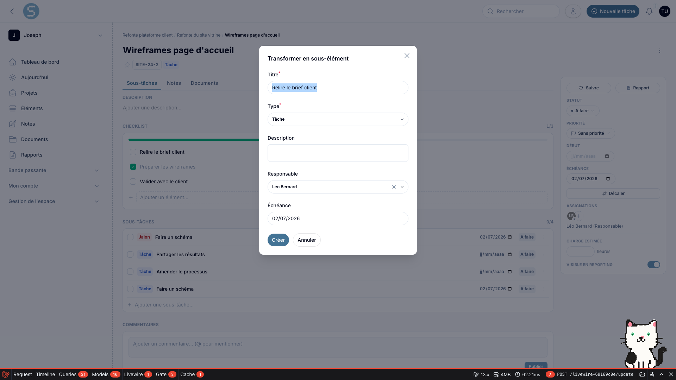Open the notifications bell
The width and height of the screenshot is (676, 380).
pos(649,11)
